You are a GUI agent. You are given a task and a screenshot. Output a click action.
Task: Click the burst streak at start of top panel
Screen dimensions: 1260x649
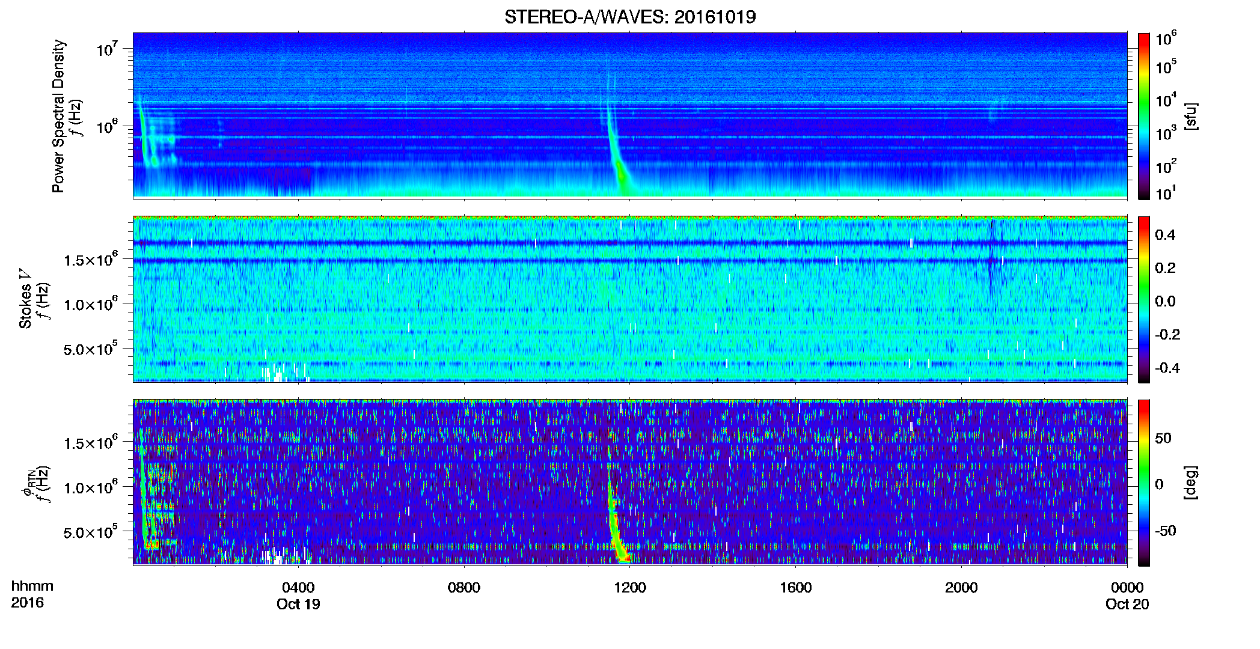coord(144,132)
